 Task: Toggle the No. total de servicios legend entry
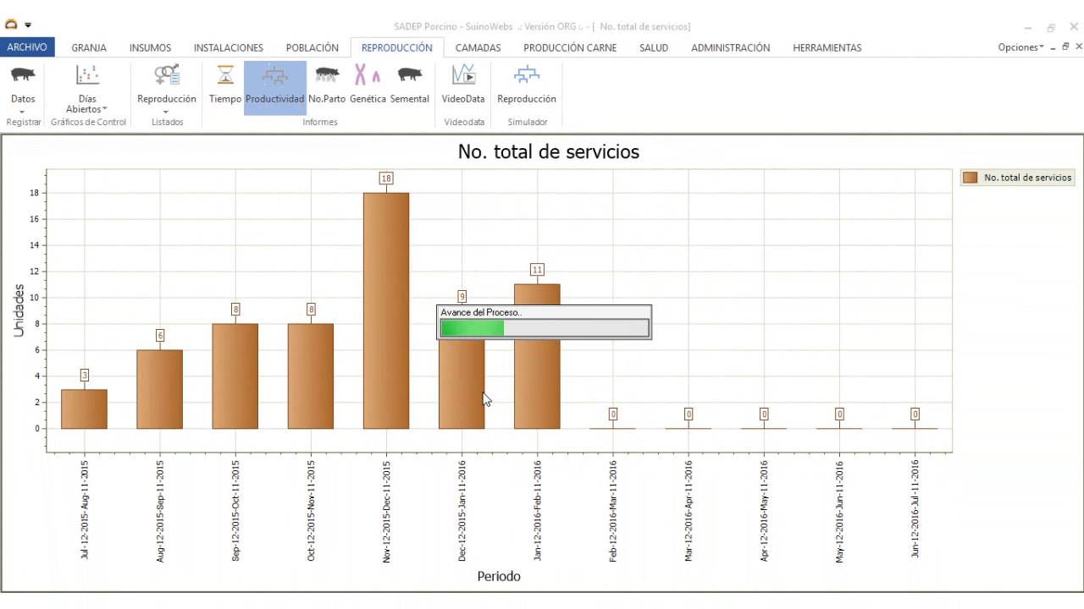click(x=1016, y=178)
